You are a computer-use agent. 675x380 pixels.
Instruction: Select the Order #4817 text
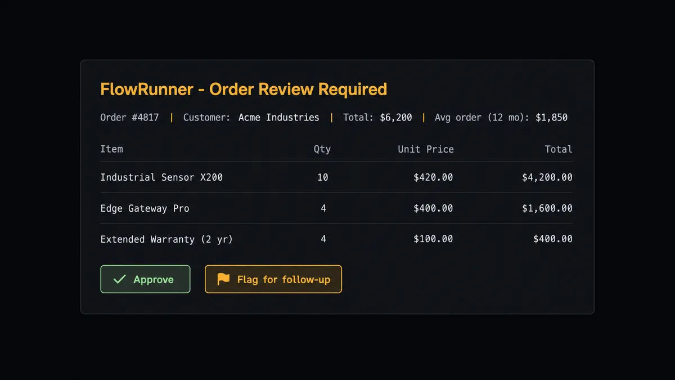click(x=129, y=118)
